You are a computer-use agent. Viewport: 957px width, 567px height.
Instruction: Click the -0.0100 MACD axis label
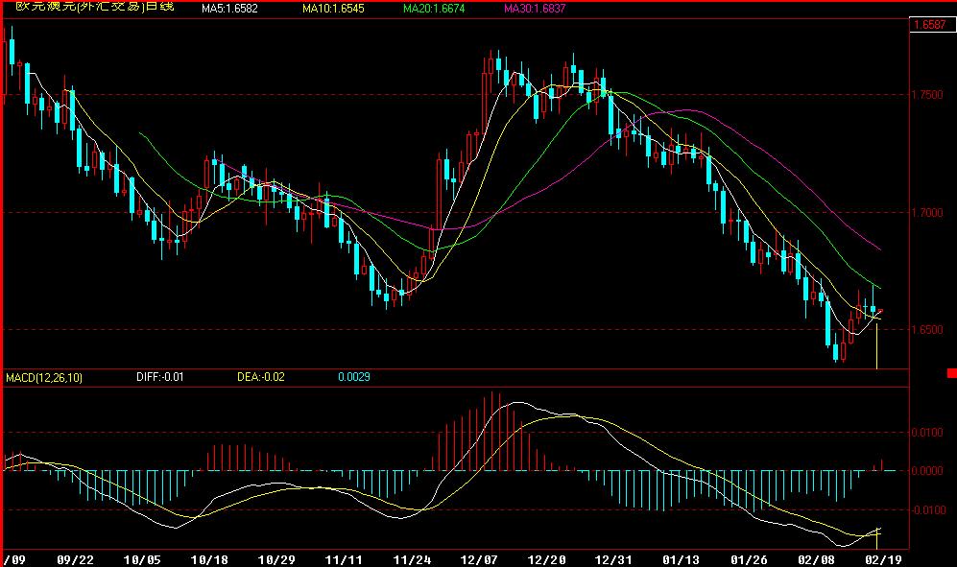pos(927,509)
